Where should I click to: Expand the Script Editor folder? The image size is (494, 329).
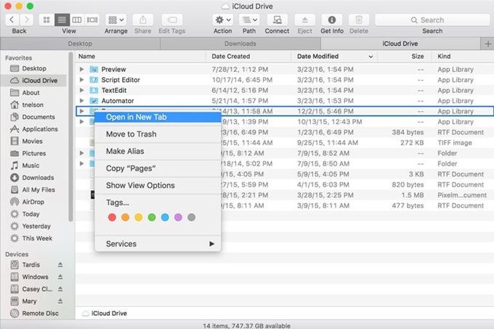81,80
